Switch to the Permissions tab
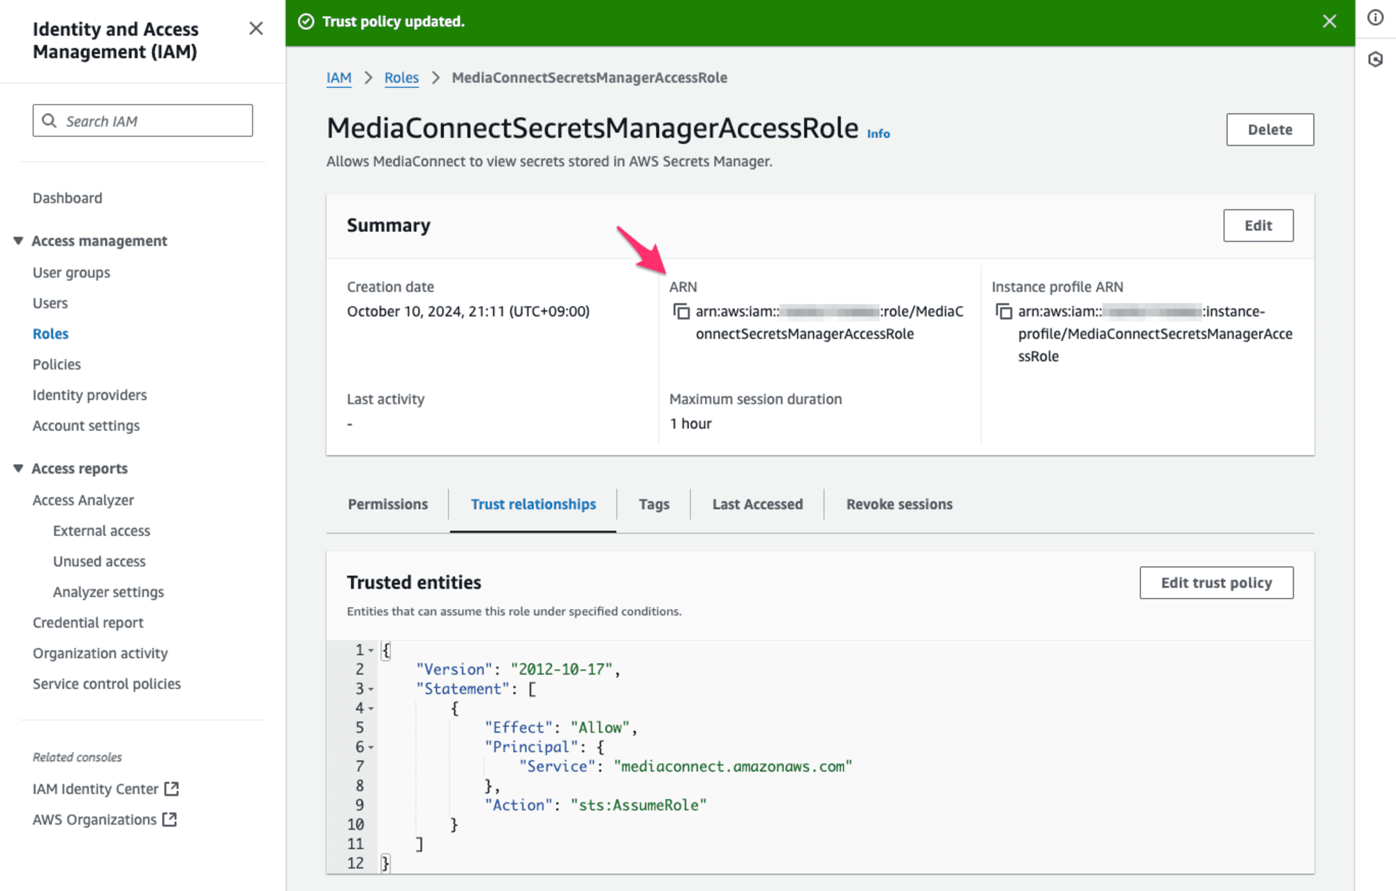This screenshot has height=891, width=1396. tap(387, 503)
